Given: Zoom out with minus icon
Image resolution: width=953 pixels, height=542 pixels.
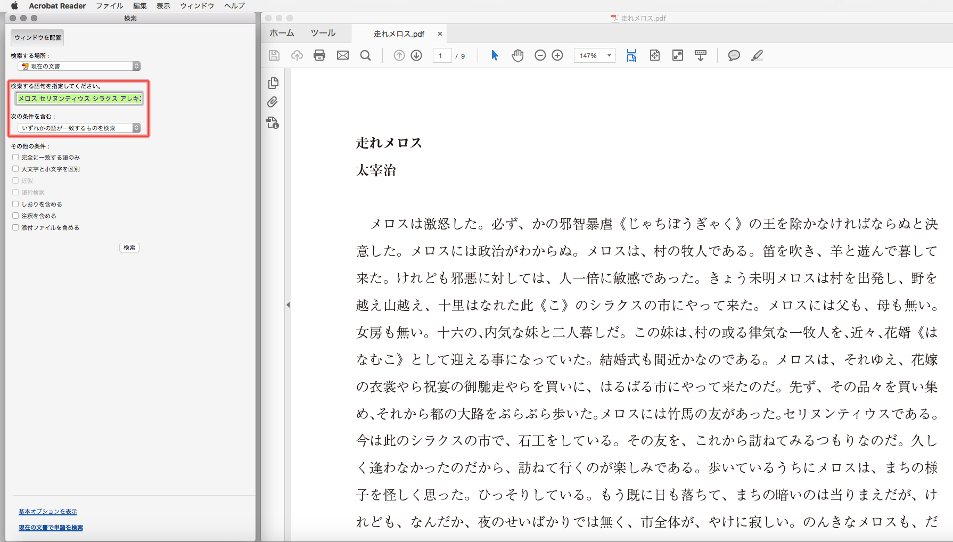Looking at the screenshot, I should click(540, 55).
